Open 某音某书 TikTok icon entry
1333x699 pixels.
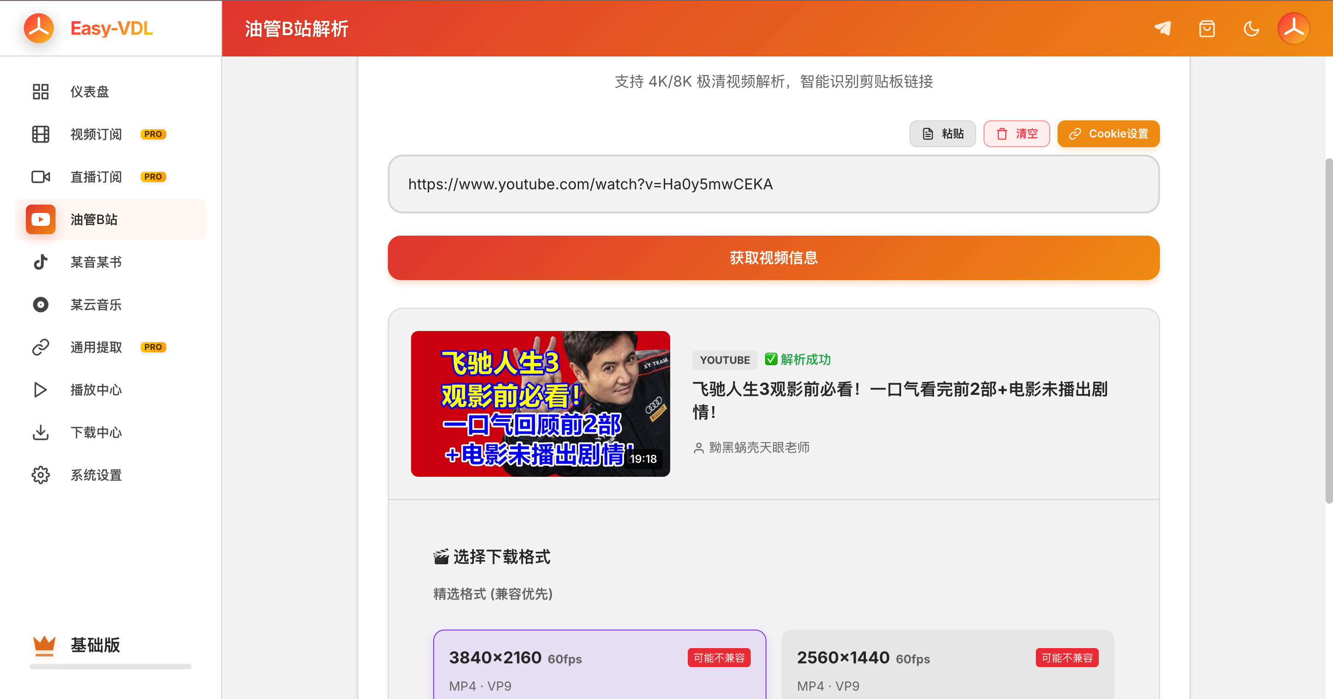click(40, 262)
